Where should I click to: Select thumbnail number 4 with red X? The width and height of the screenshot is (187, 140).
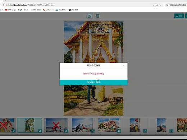[56, 125]
